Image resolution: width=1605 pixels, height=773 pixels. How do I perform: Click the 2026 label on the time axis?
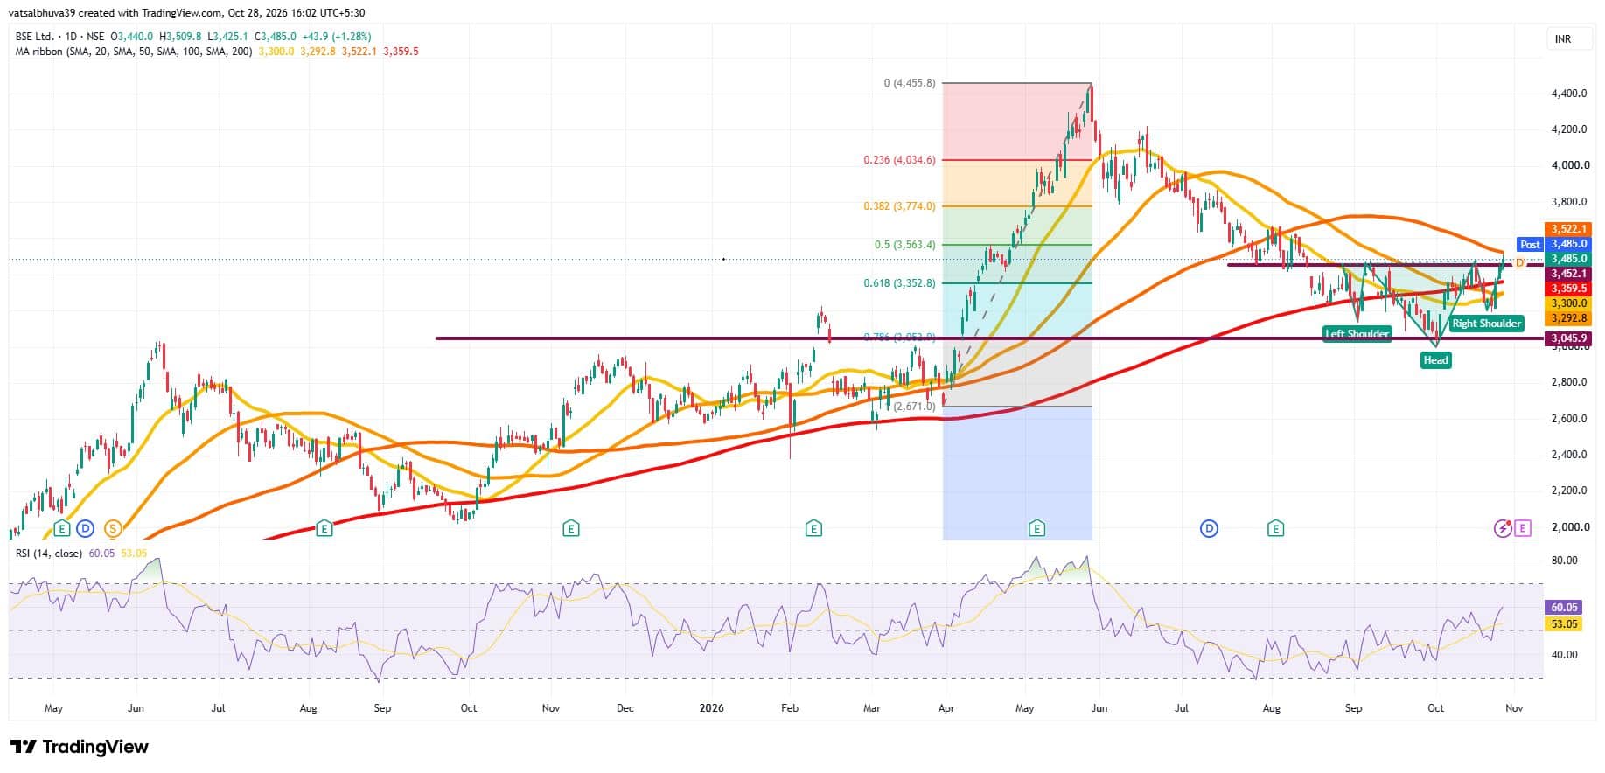pyautogui.click(x=712, y=708)
